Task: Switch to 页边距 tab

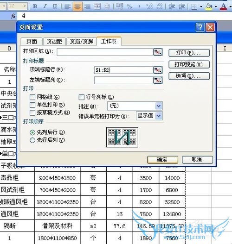Action: pyautogui.click(x=54, y=42)
